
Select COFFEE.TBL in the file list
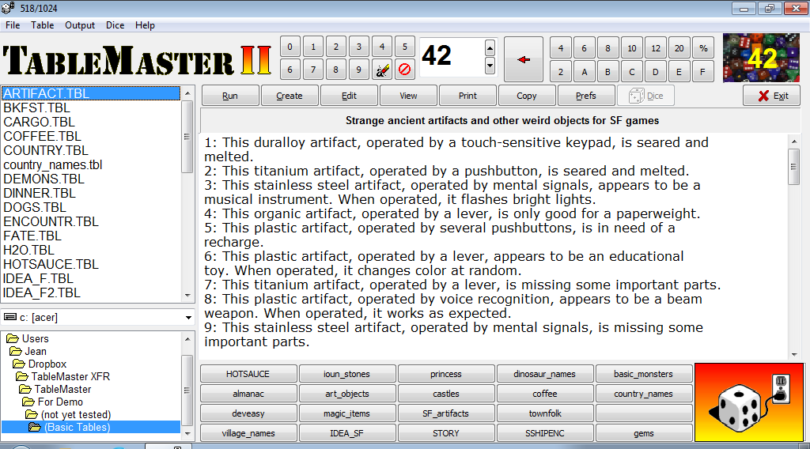[x=91, y=136]
